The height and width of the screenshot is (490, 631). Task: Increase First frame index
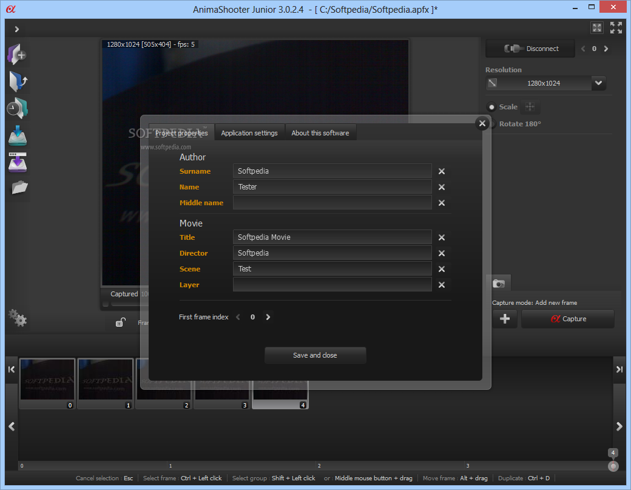coord(268,317)
